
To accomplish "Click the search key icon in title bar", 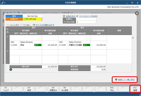I will click(x=3, y=3).
